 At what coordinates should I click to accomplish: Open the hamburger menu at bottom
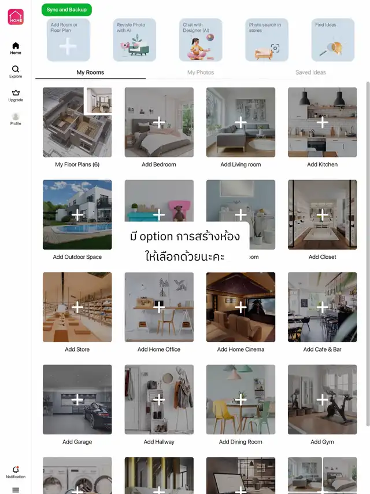tap(16, 489)
